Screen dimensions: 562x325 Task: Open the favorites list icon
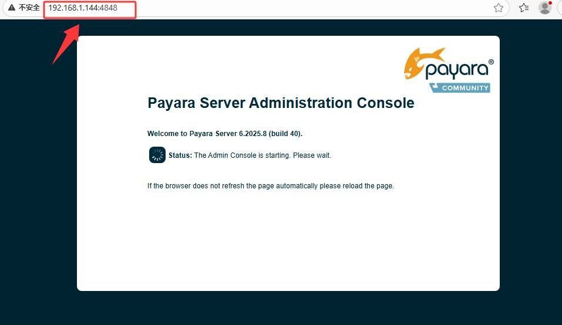524,8
